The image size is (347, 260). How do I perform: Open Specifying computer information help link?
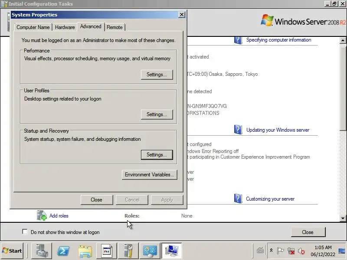click(x=278, y=40)
